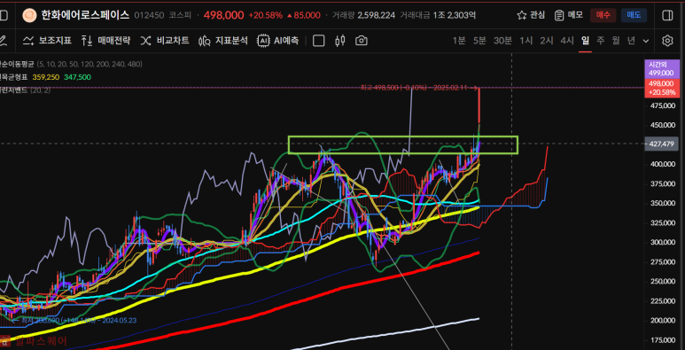685x350 pixels.
Task: Click the moving average indicator label
Action: [x=71, y=64]
